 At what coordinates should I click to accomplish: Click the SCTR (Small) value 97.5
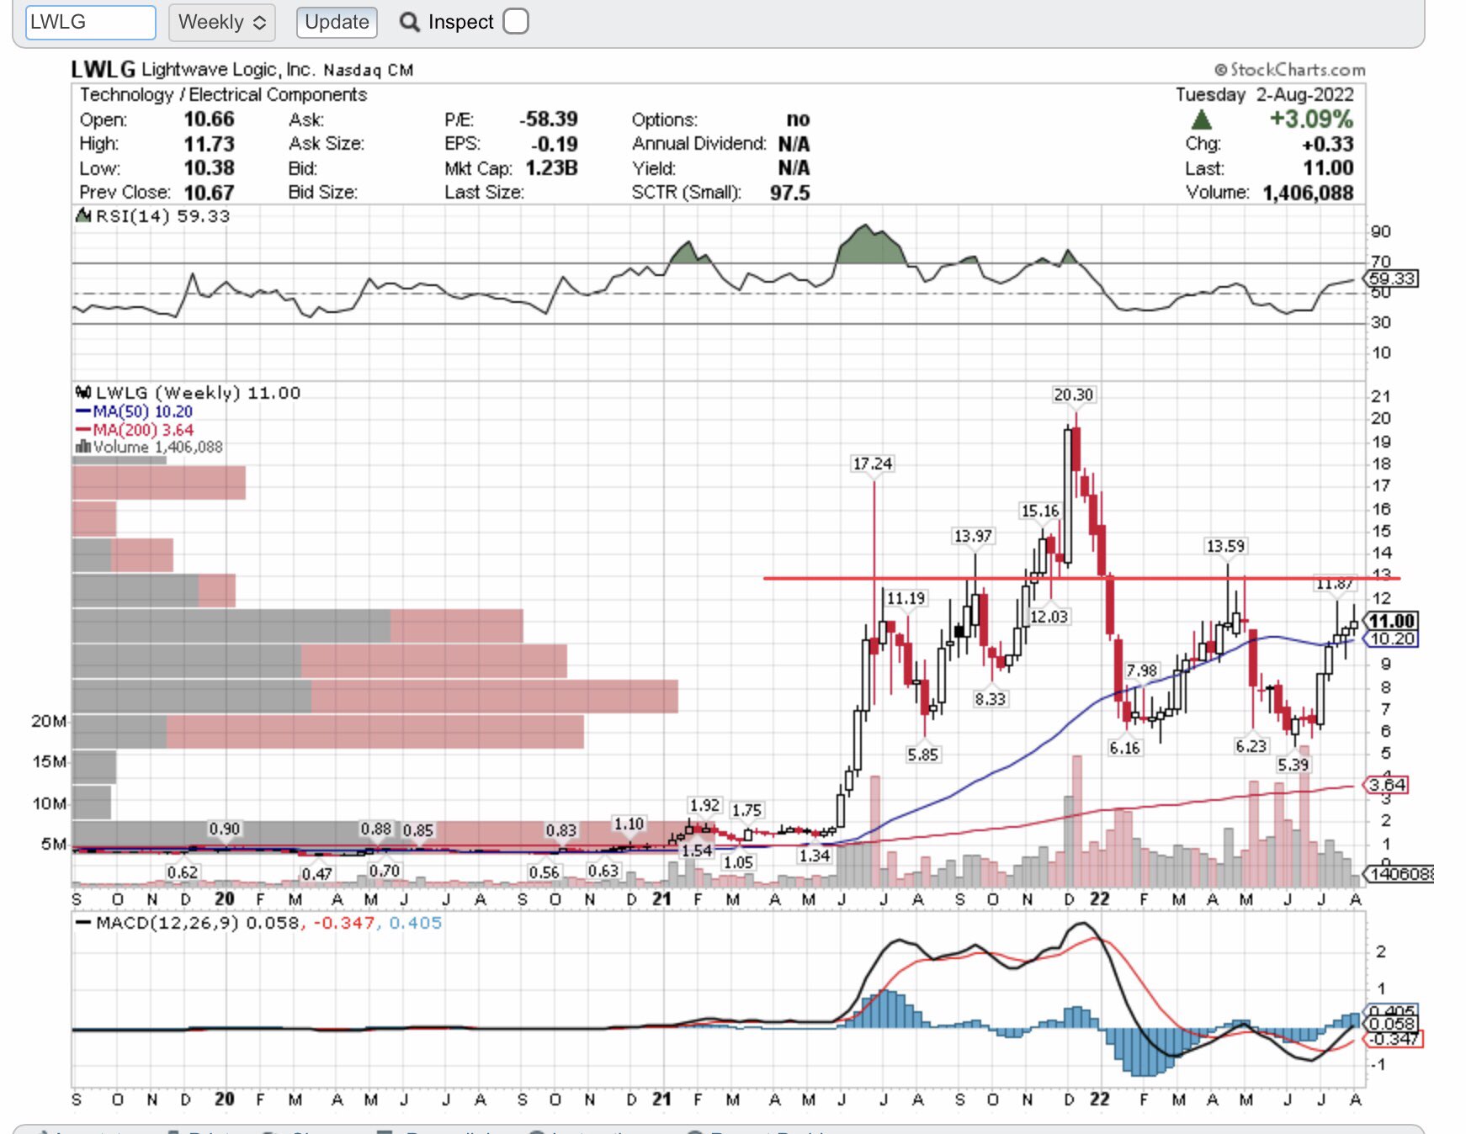789,193
